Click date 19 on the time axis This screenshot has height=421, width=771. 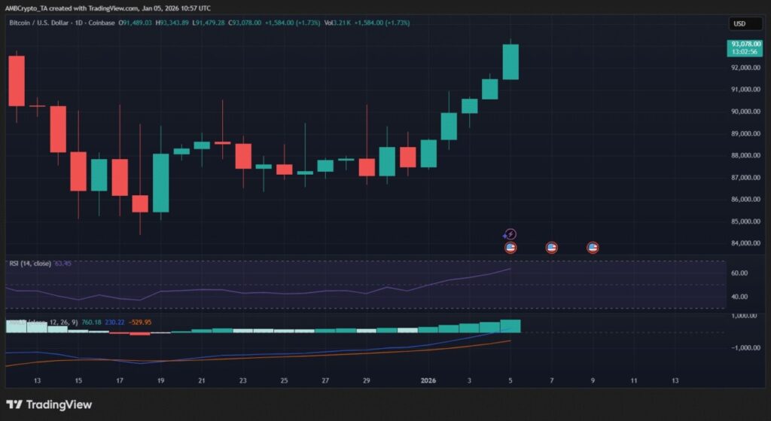[x=160, y=381]
